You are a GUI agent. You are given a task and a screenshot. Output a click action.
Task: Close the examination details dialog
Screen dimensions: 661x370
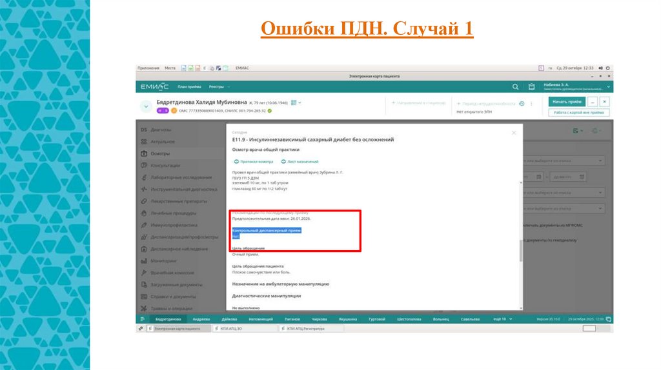(513, 133)
